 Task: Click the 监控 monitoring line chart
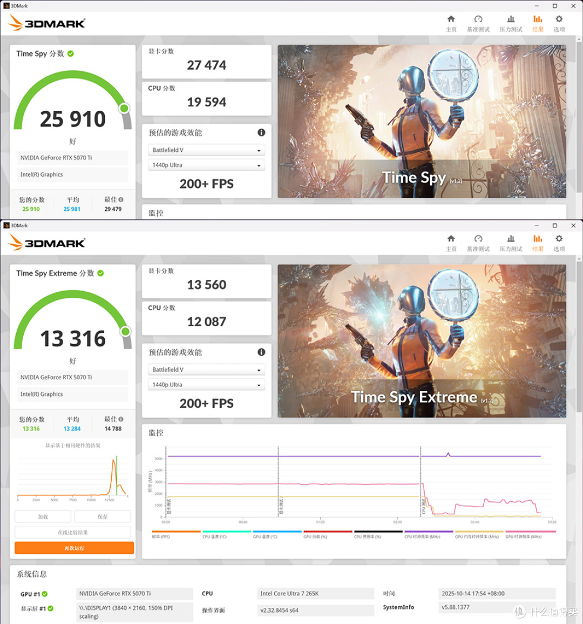pos(351,484)
